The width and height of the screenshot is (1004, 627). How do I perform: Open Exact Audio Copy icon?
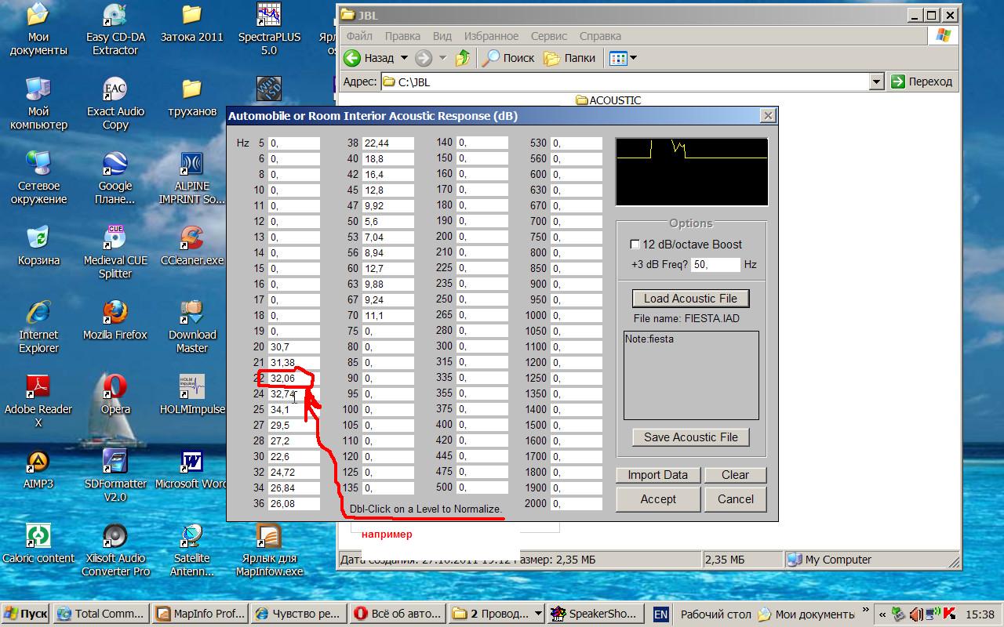[x=115, y=89]
